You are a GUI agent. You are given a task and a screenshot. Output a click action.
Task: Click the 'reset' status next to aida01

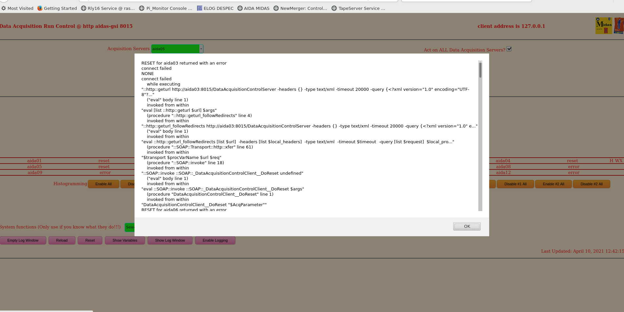coord(104,161)
